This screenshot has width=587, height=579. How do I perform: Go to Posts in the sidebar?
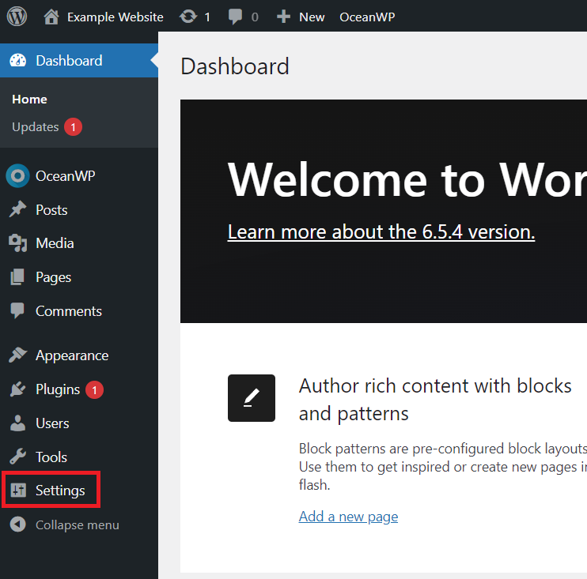pos(51,210)
